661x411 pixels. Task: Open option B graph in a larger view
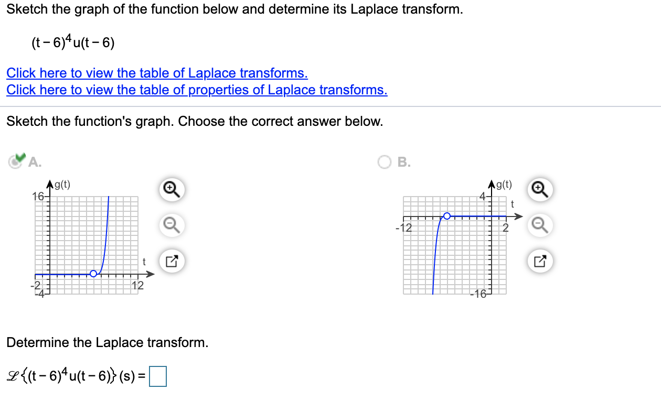[x=539, y=261]
